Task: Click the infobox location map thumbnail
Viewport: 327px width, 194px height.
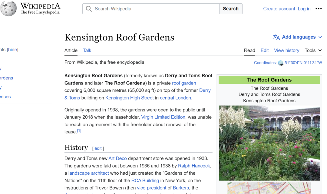Action: pyautogui.click(x=269, y=188)
